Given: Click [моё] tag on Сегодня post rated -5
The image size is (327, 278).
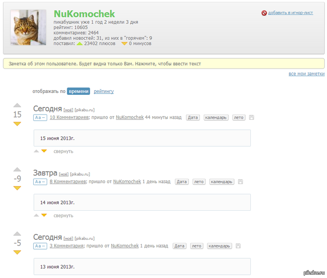Looking at the screenshot, I should pyautogui.click(x=68, y=238).
